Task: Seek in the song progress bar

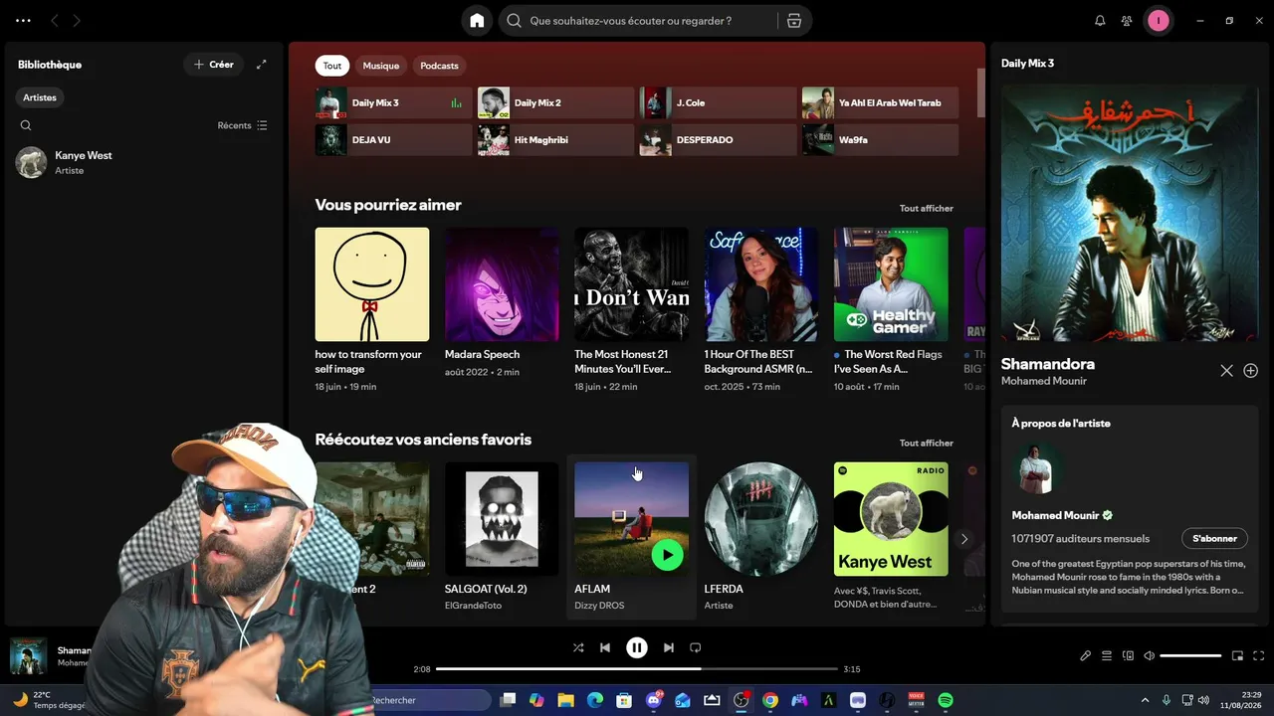Action: click(637, 669)
